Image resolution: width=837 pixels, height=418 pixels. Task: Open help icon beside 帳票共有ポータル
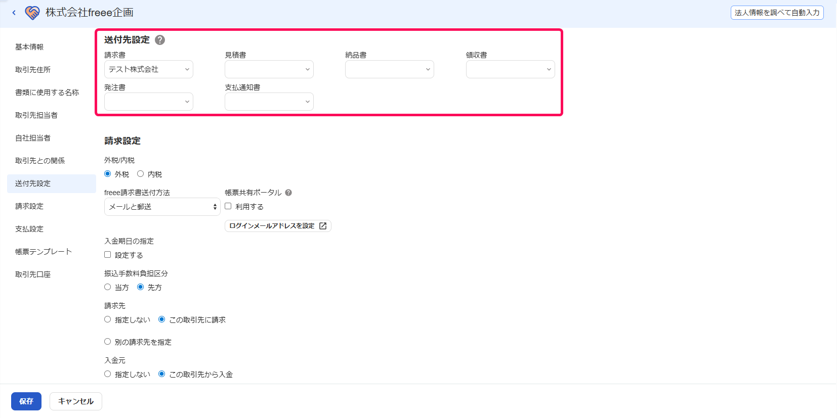click(288, 193)
